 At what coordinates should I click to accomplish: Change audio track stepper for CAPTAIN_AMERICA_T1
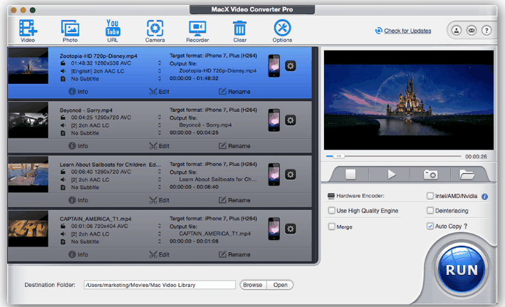click(x=160, y=234)
